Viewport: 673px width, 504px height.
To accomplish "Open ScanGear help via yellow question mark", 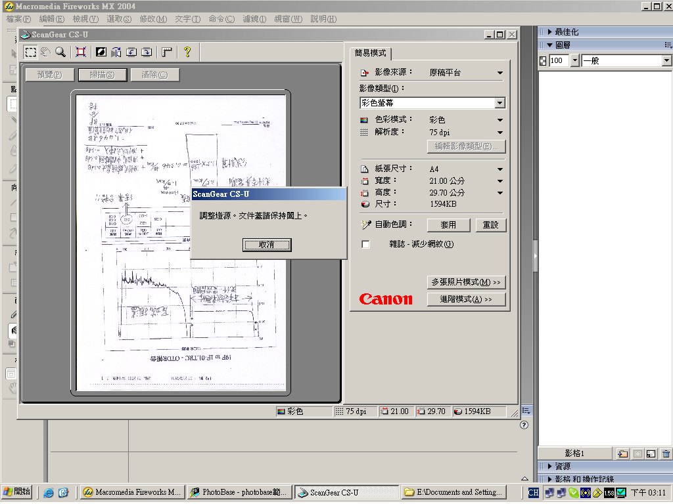I will (x=187, y=52).
